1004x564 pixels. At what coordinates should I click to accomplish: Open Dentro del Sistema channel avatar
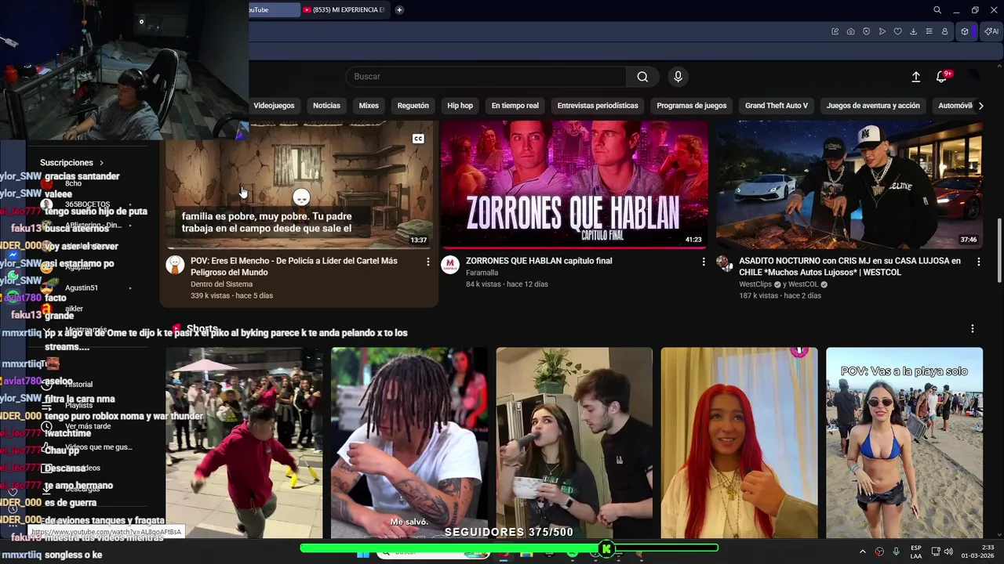pos(175,265)
